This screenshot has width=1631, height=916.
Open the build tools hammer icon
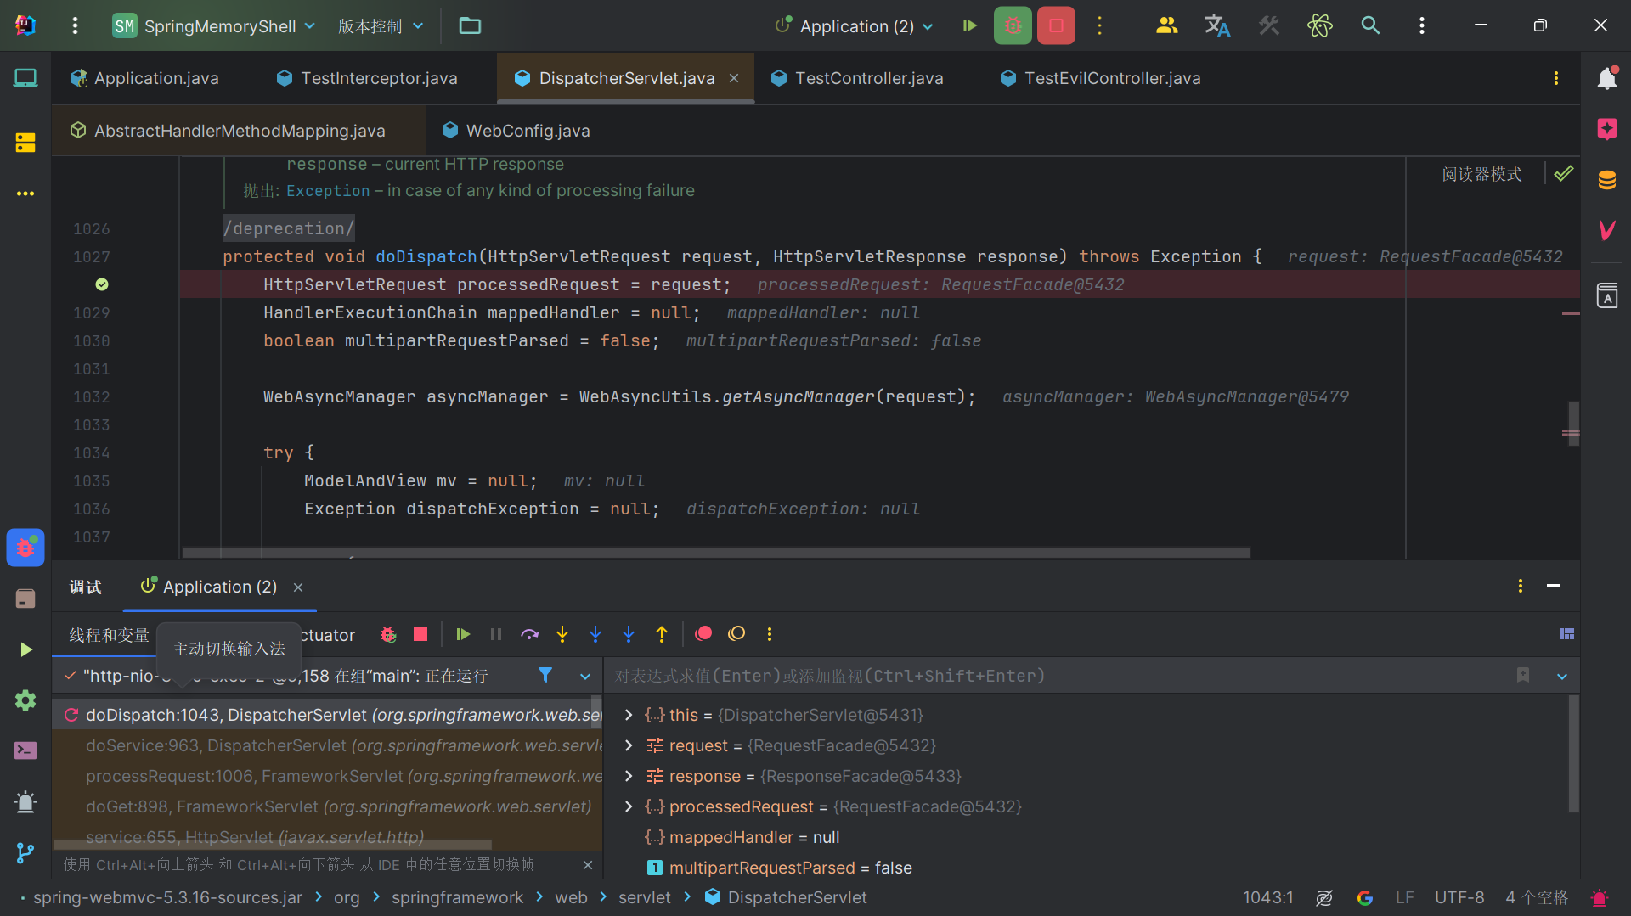pyautogui.click(x=1268, y=25)
